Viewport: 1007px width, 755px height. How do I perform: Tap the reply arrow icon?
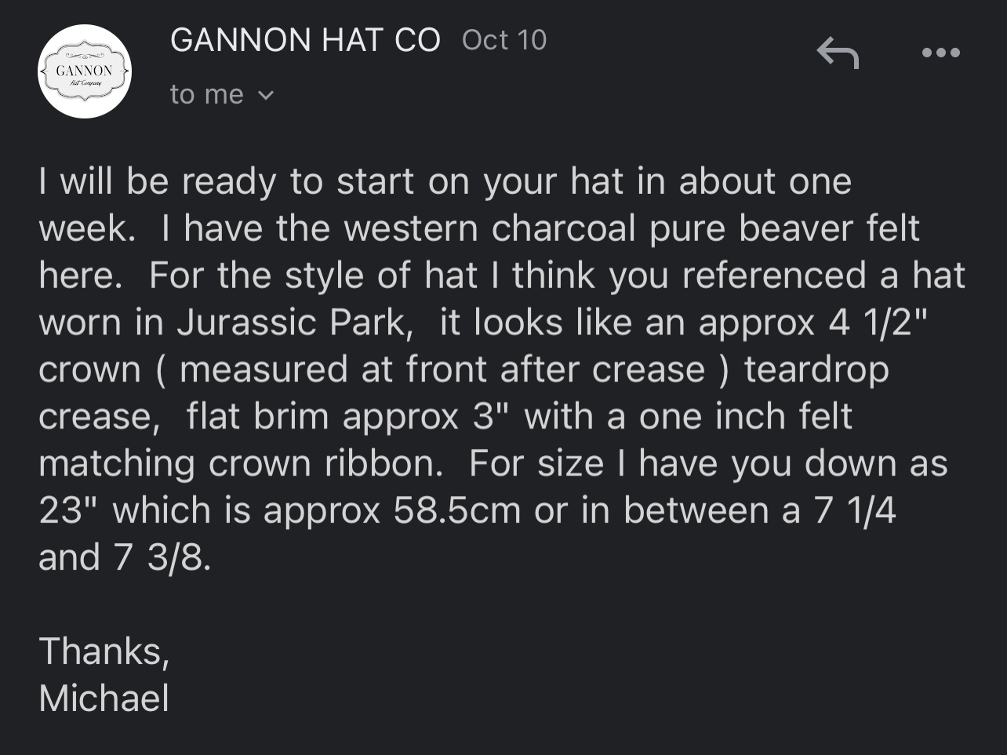click(838, 53)
